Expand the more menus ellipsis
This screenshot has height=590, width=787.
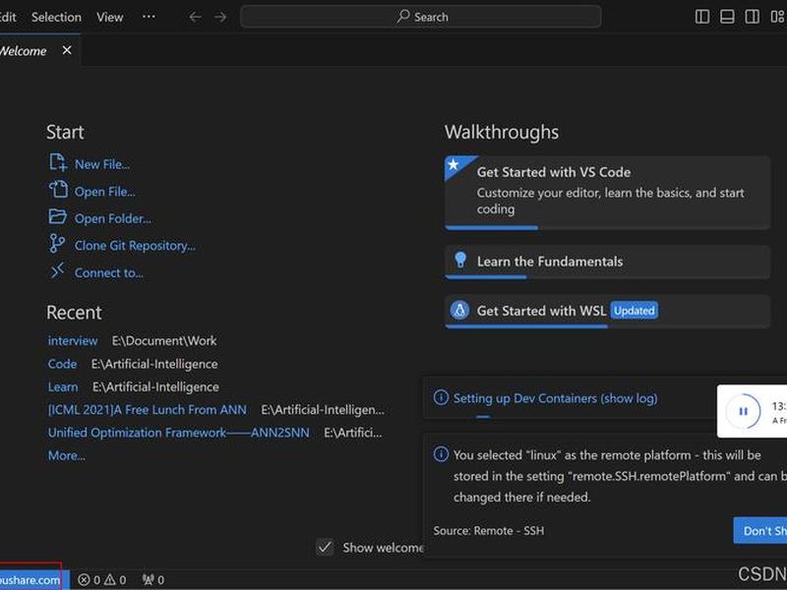tap(149, 17)
